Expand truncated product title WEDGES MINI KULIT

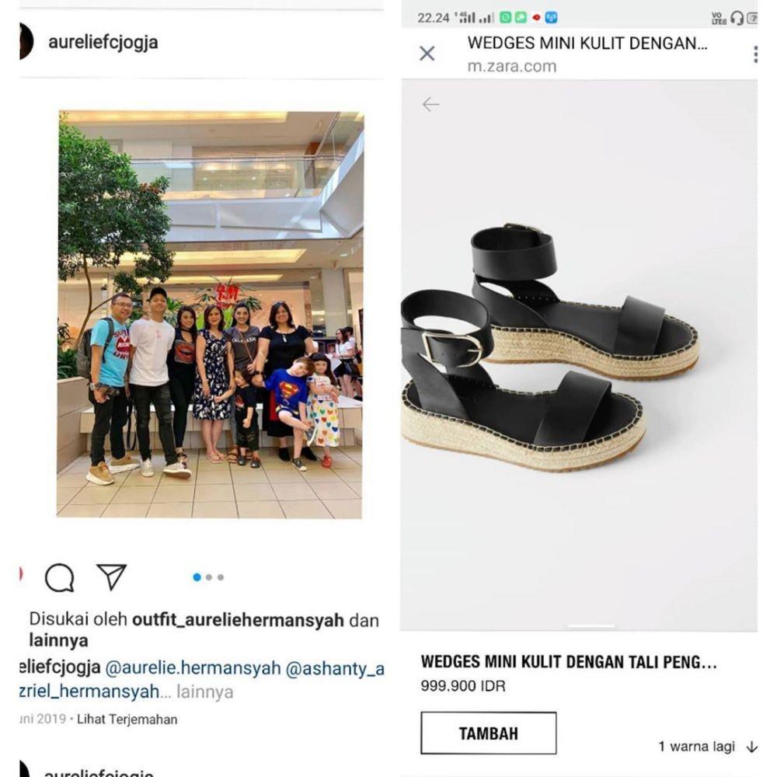click(x=569, y=662)
